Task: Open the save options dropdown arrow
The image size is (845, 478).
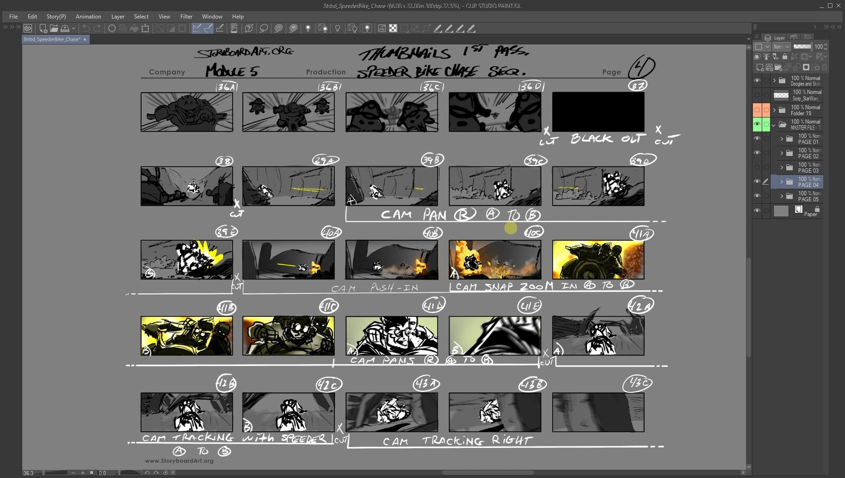Action: click(x=73, y=29)
